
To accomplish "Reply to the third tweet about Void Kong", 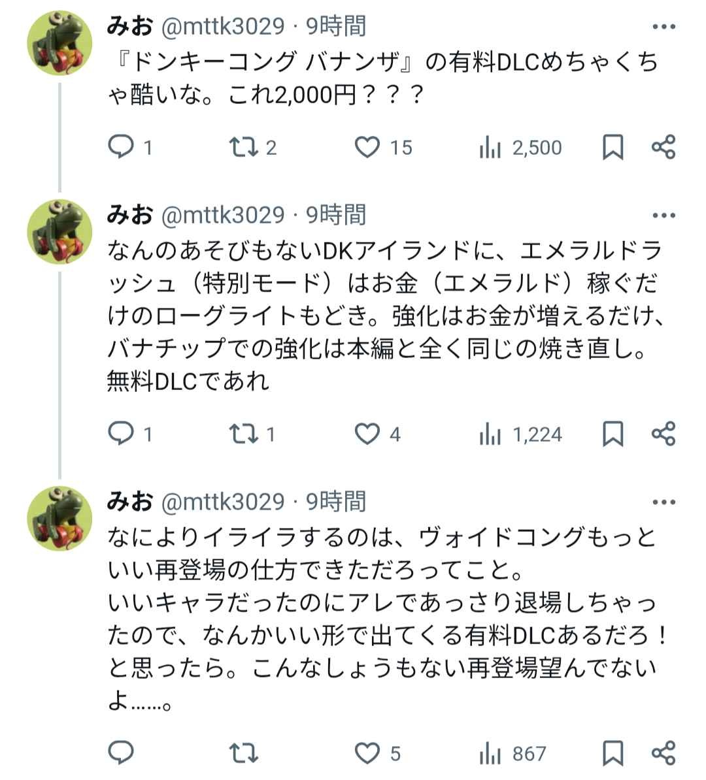I will 121,753.
